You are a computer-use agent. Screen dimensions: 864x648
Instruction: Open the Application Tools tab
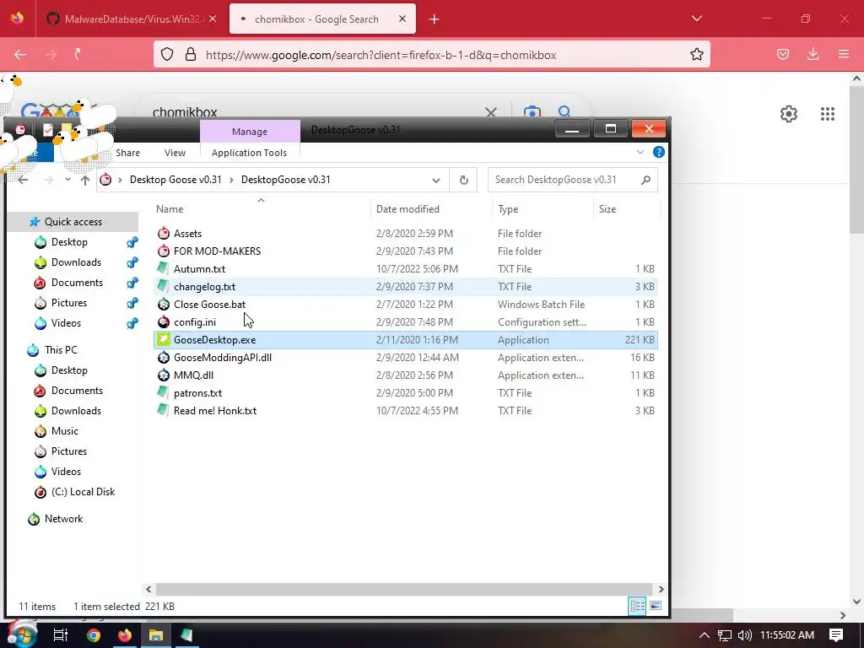coord(249,153)
